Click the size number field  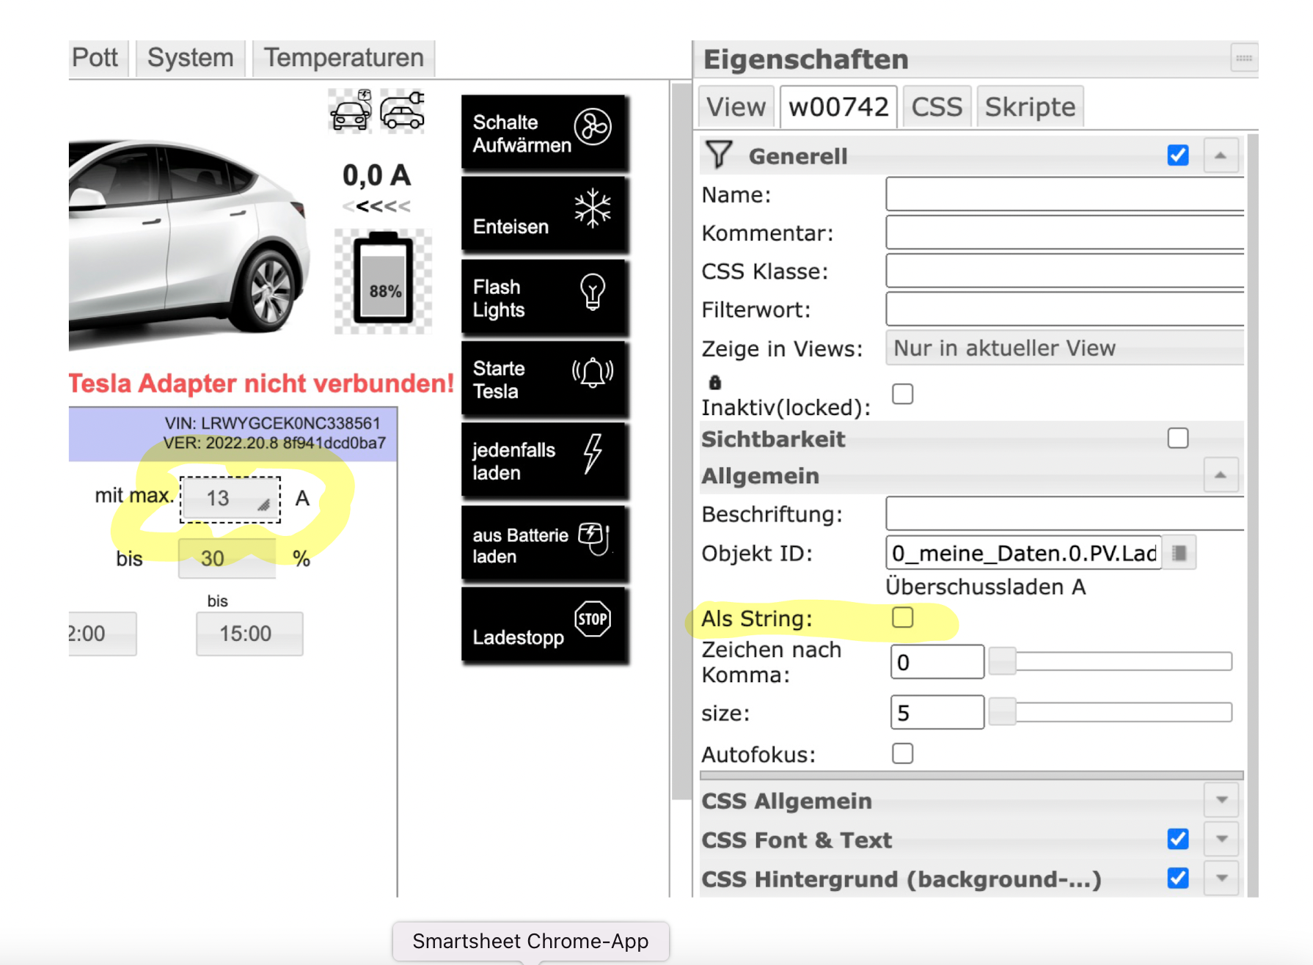pos(937,712)
